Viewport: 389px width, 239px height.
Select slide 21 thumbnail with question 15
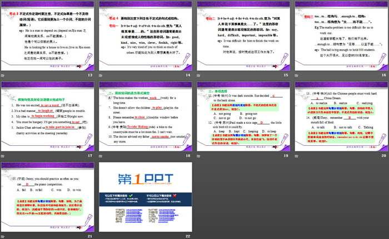point(47,197)
